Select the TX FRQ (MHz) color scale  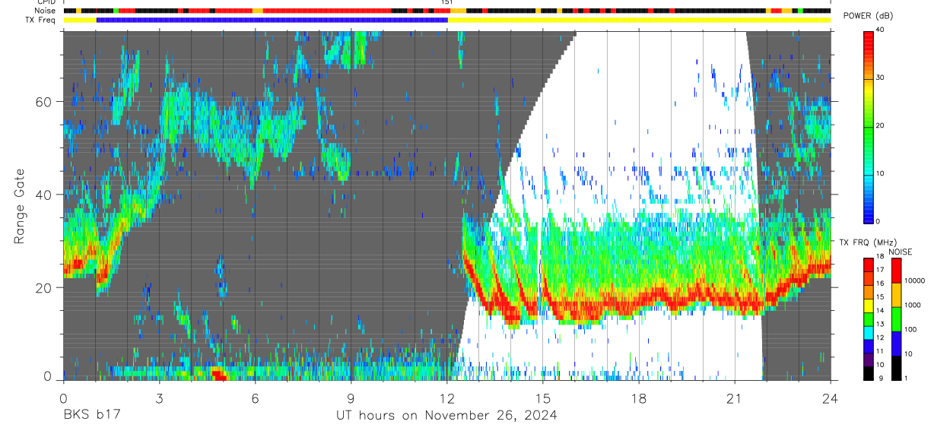(x=868, y=319)
